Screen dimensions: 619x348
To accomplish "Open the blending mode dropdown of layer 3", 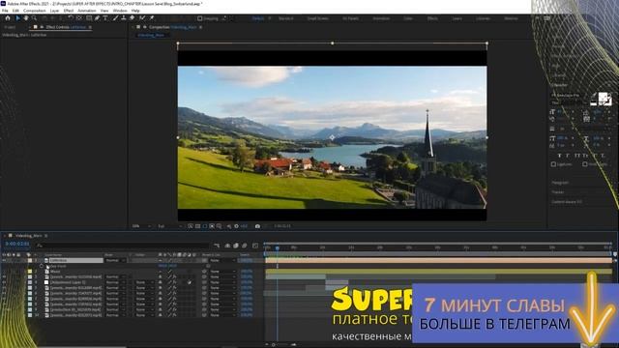I will tap(115, 277).
